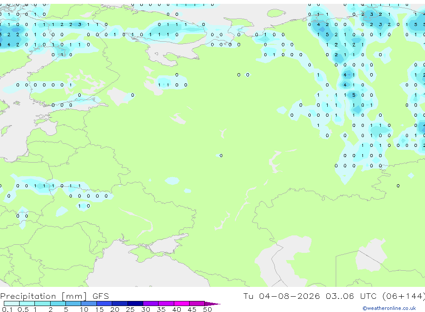Pick the 35–40 mm violet legend swatch

click(x=166, y=303)
